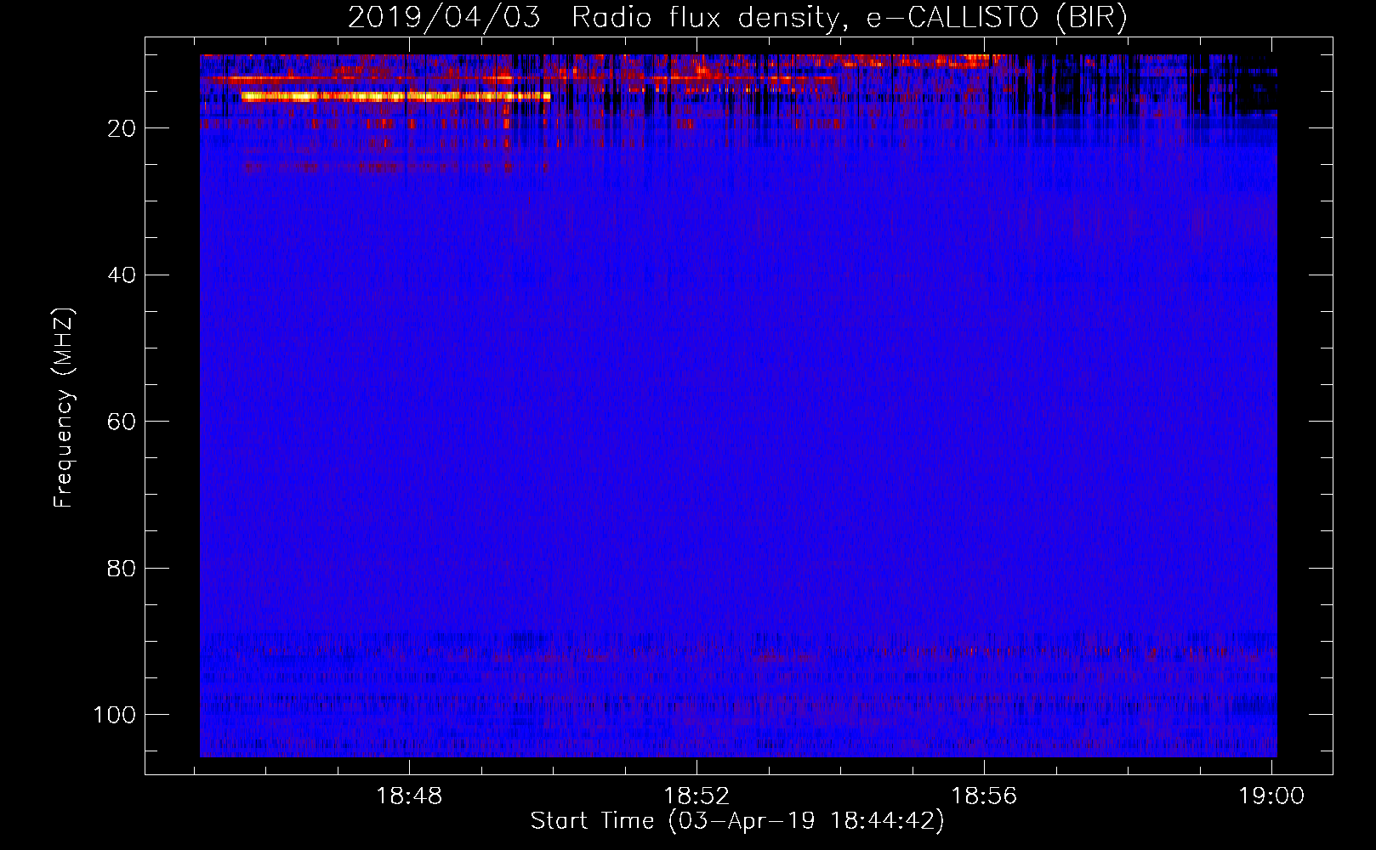1376x850 pixels.
Task: Click the 100 MHz frequency tick label
Action: pyautogui.click(x=115, y=715)
